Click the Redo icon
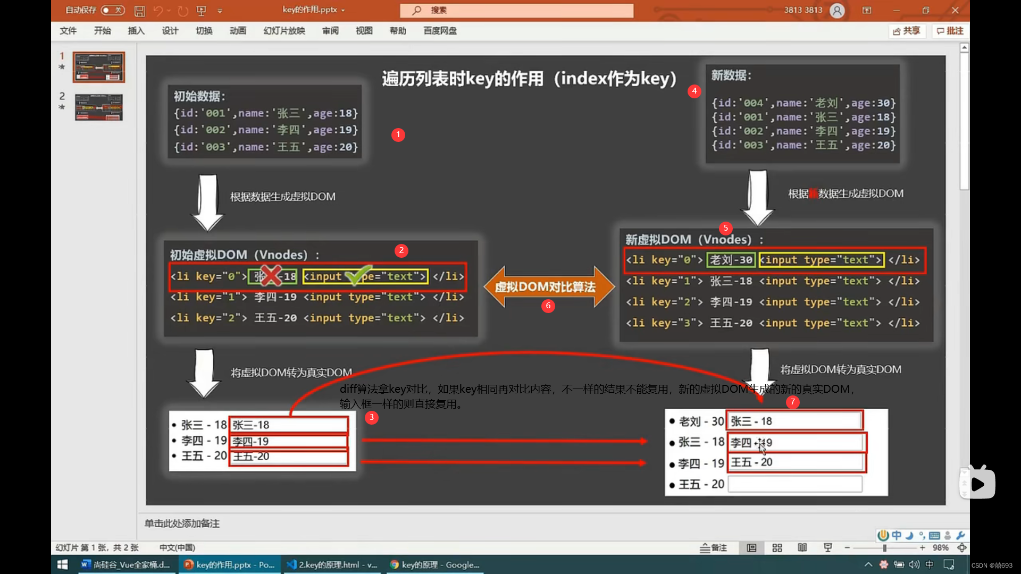Viewport: 1021px width, 574px height. click(x=183, y=11)
